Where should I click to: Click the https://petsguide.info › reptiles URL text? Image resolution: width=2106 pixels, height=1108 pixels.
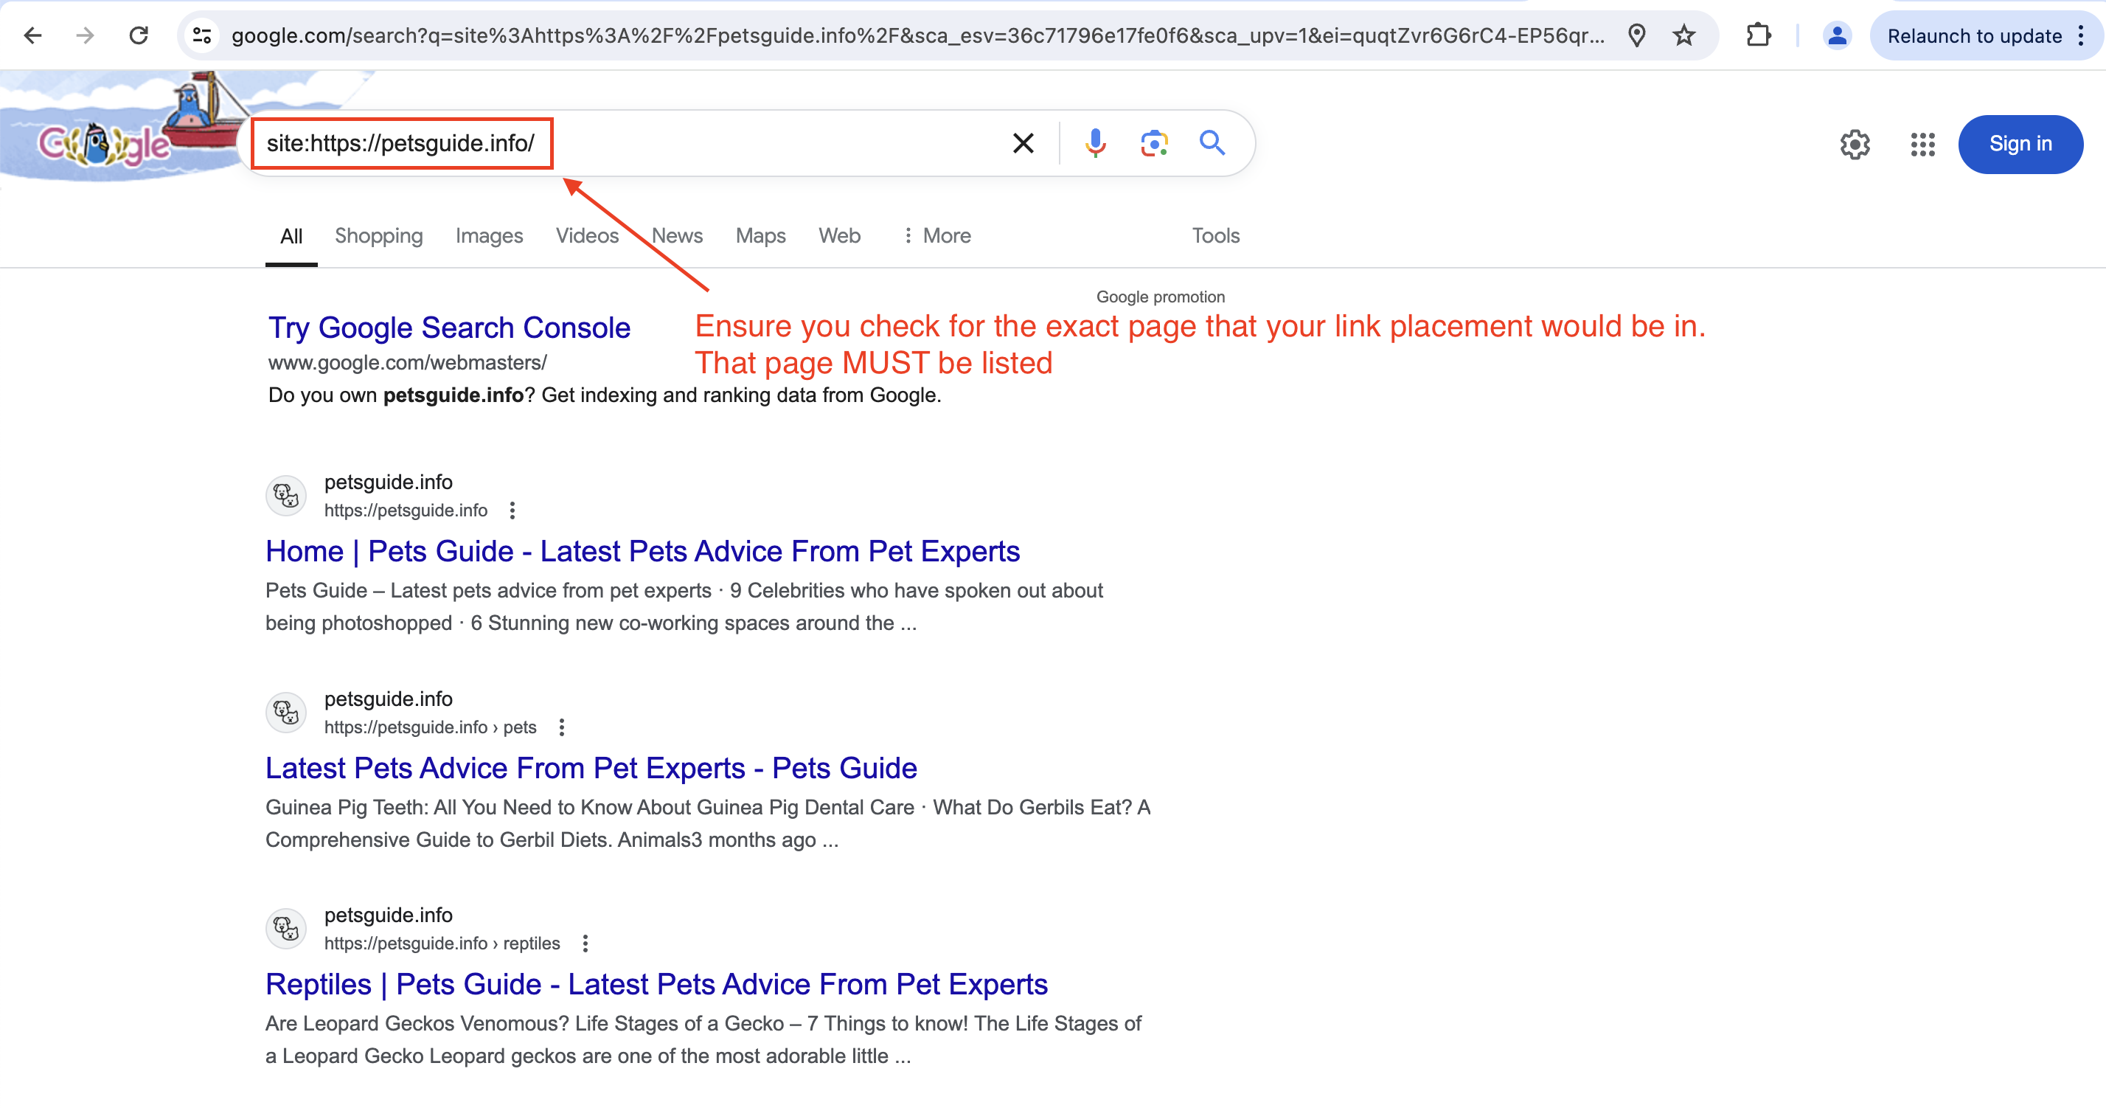pyautogui.click(x=442, y=943)
